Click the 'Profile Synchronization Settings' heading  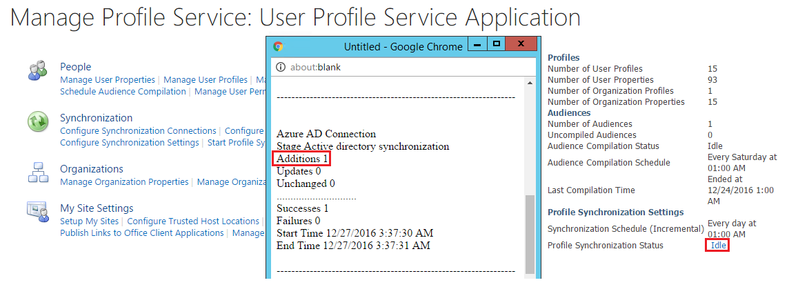[x=615, y=212]
